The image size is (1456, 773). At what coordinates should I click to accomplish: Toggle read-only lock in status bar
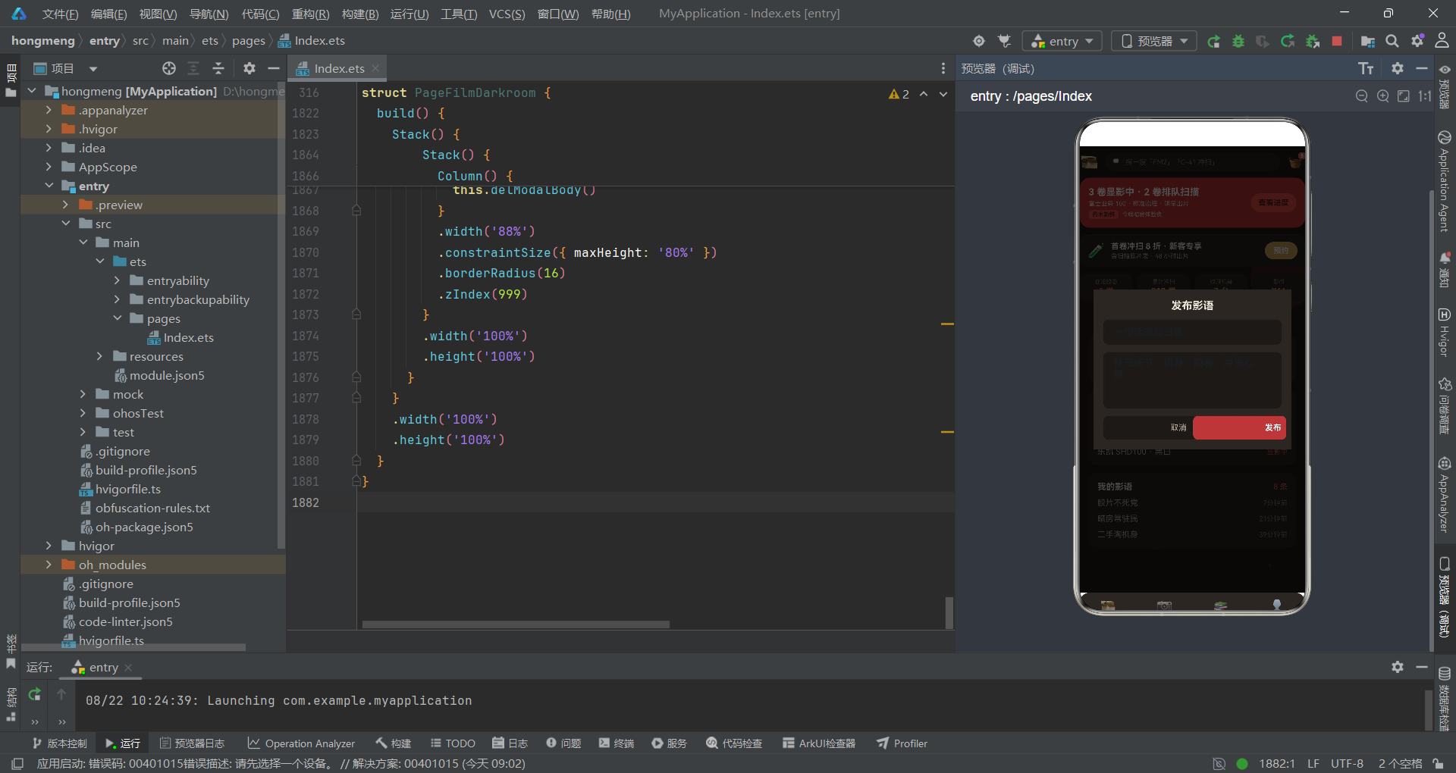click(1438, 763)
